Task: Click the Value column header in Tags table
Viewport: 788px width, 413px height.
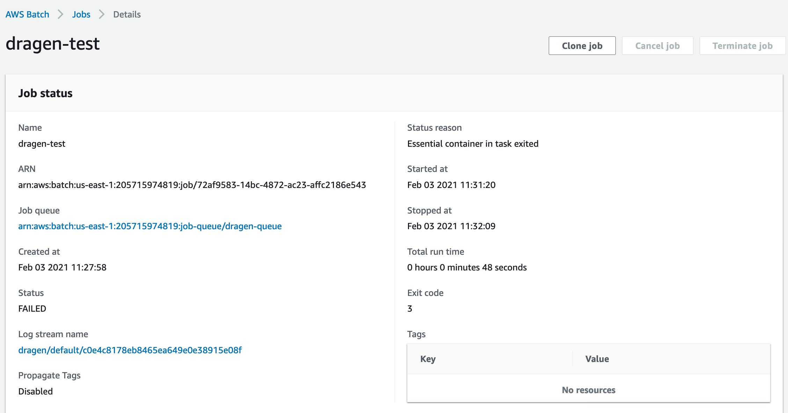Action: point(597,359)
